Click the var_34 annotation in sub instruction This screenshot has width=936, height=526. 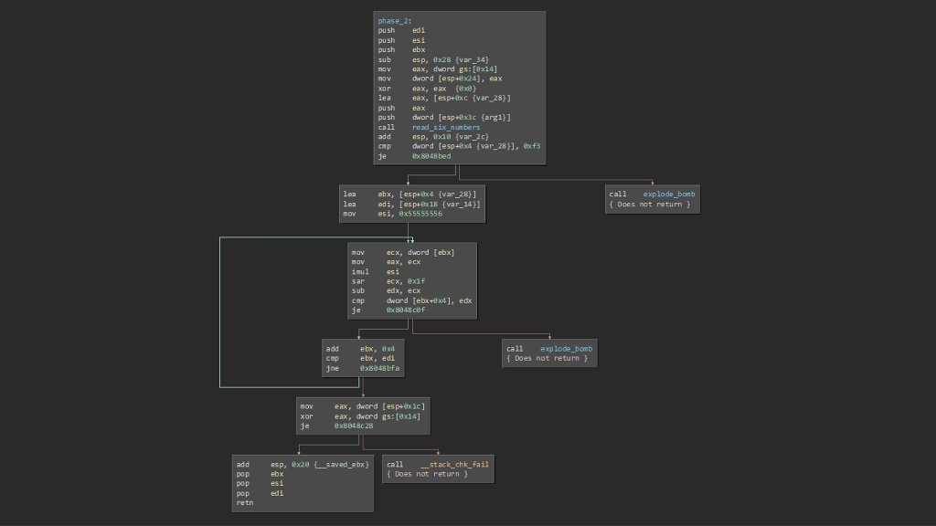pos(473,59)
